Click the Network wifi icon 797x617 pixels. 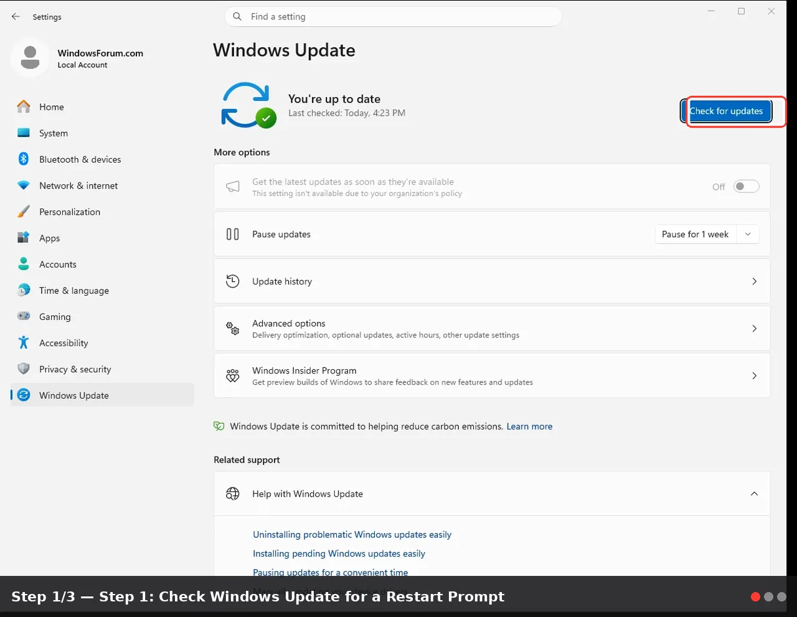tap(24, 186)
